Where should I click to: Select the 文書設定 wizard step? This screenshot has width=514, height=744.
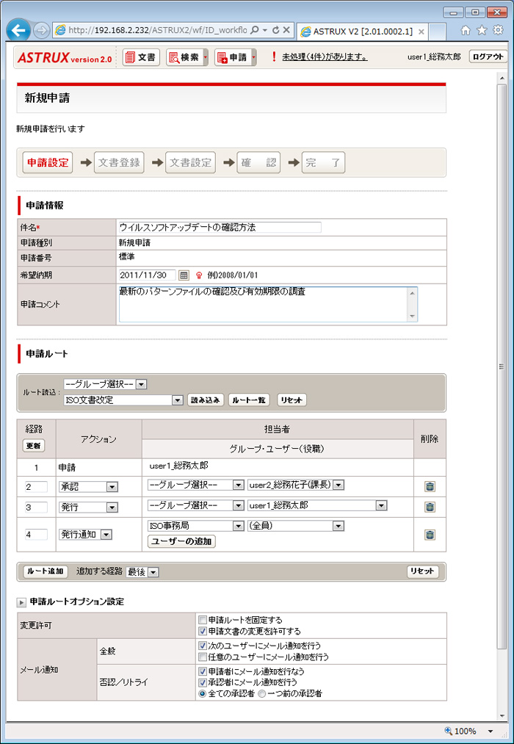(190, 163)
